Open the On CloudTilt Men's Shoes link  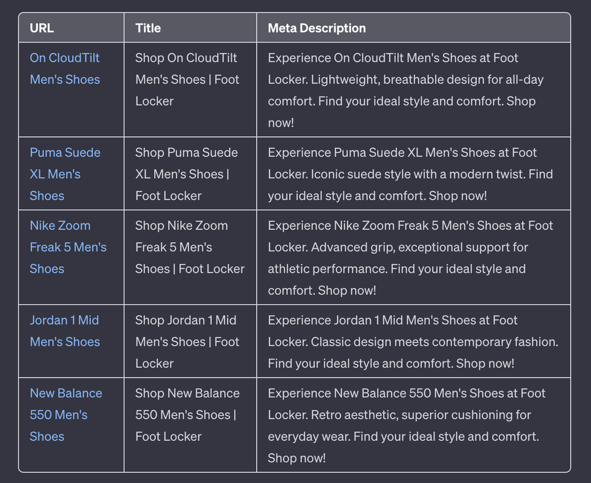click(x=65, y=68)
